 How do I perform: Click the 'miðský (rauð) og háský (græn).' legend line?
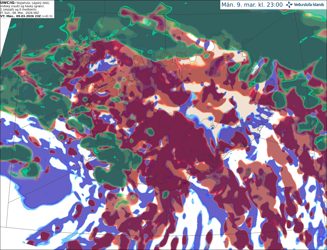click(x=22, y=6)
